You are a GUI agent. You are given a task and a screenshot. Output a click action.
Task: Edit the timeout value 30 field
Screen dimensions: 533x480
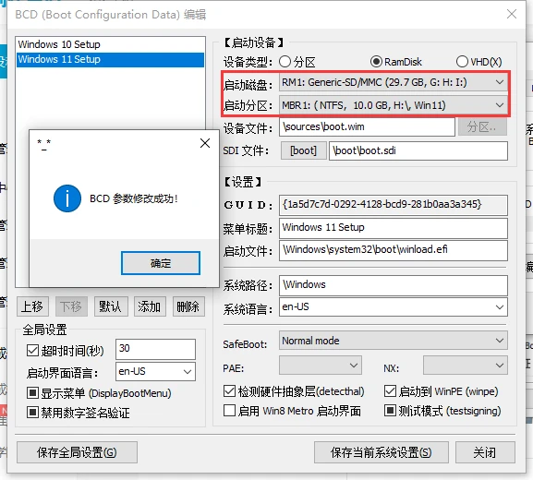coord(156,349)
